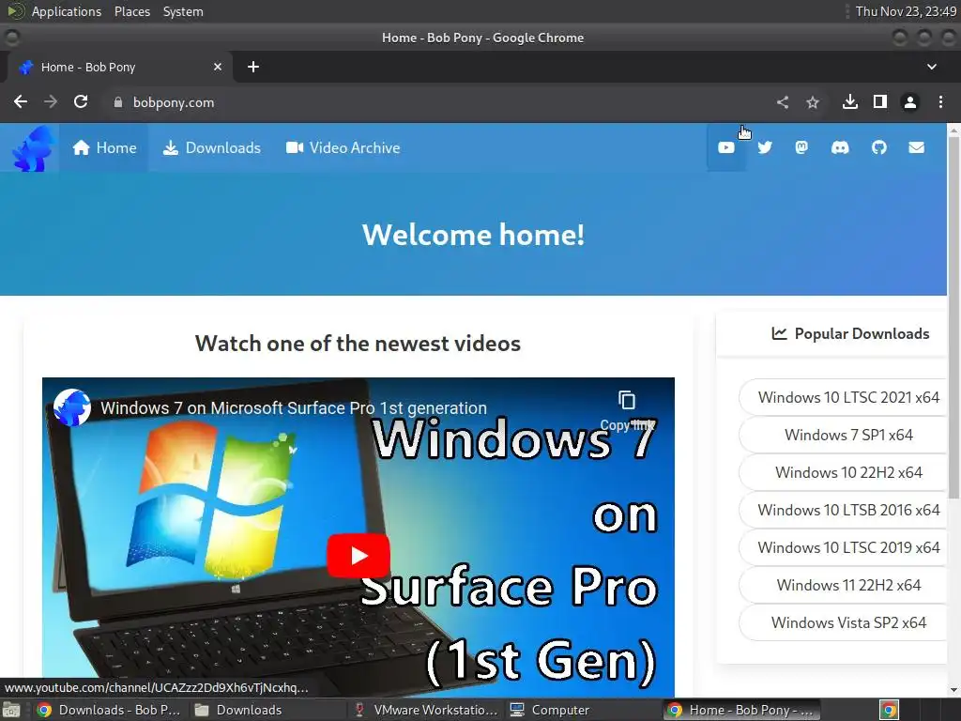Image resolution: width=961 pixels, height=721 pixels.
Task: Open the Downloads navigation item
Action: click(x=211, y=147)
